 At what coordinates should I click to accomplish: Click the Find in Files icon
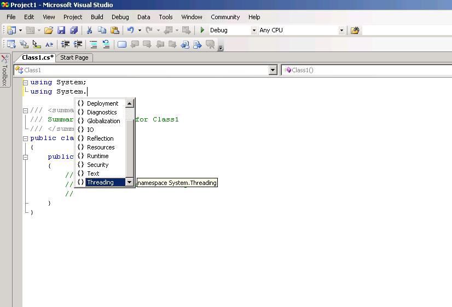tap(355, 30)
